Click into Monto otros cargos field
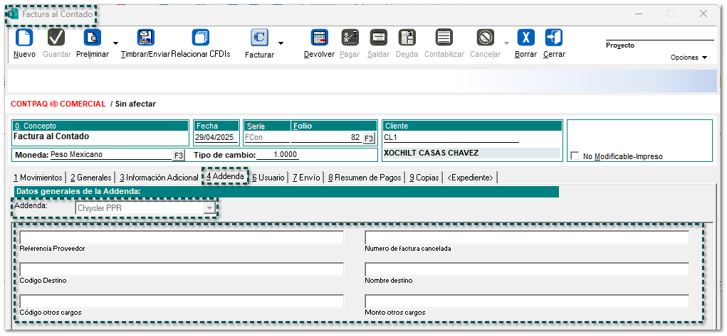This screenshot has width=727, height=336. pyautogui.click(x=527, y=301)
